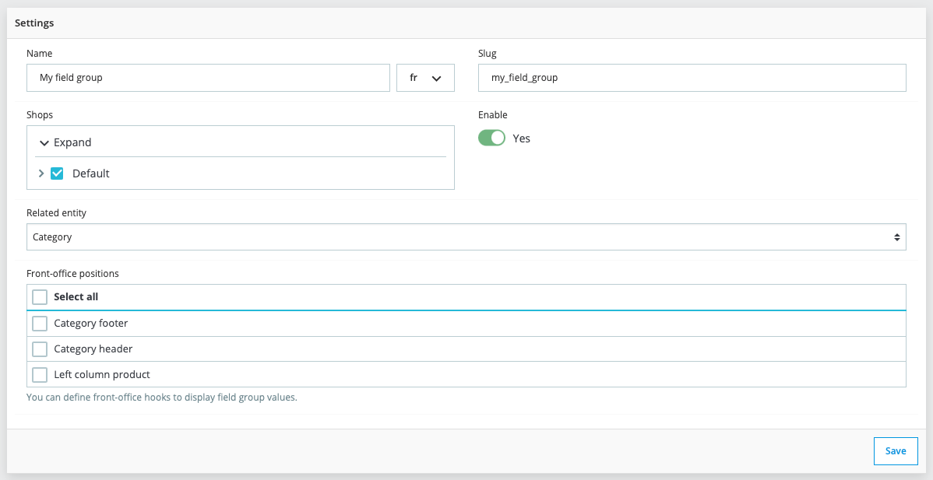Expand the Default shop tree arrow

pyautogui.click(x=41, y=173)
